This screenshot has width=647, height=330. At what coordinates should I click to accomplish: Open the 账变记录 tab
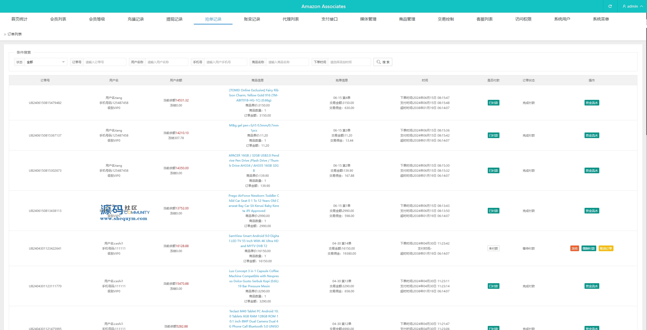point(252,19)
